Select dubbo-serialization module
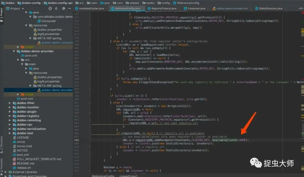Viewport: 304px width, 177px height. click(x=31, y=129)
